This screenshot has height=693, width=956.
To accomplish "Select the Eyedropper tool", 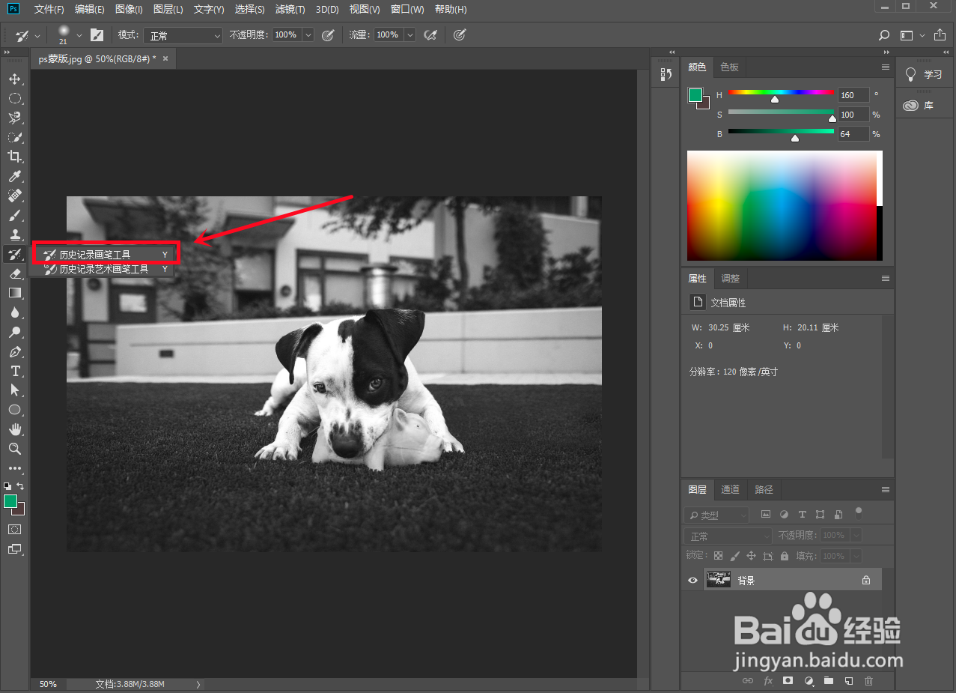I will click(x=14, y=176).
